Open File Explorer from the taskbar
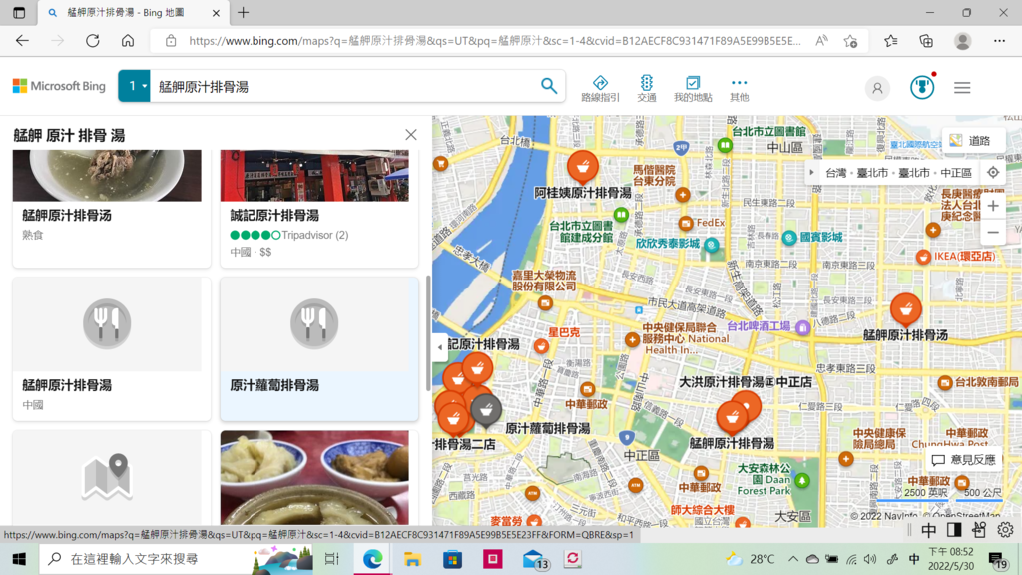Screen dimensions: 1022x575 (412, 559)
